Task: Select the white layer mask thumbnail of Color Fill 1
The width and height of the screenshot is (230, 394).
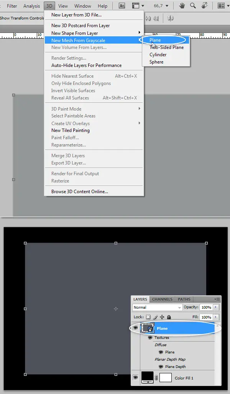Action: (x=166, y=378)
